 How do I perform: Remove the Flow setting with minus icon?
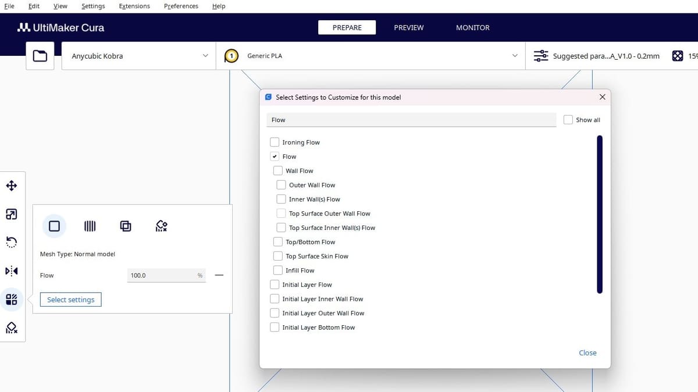pyautogui.click(x=219, y=275)
